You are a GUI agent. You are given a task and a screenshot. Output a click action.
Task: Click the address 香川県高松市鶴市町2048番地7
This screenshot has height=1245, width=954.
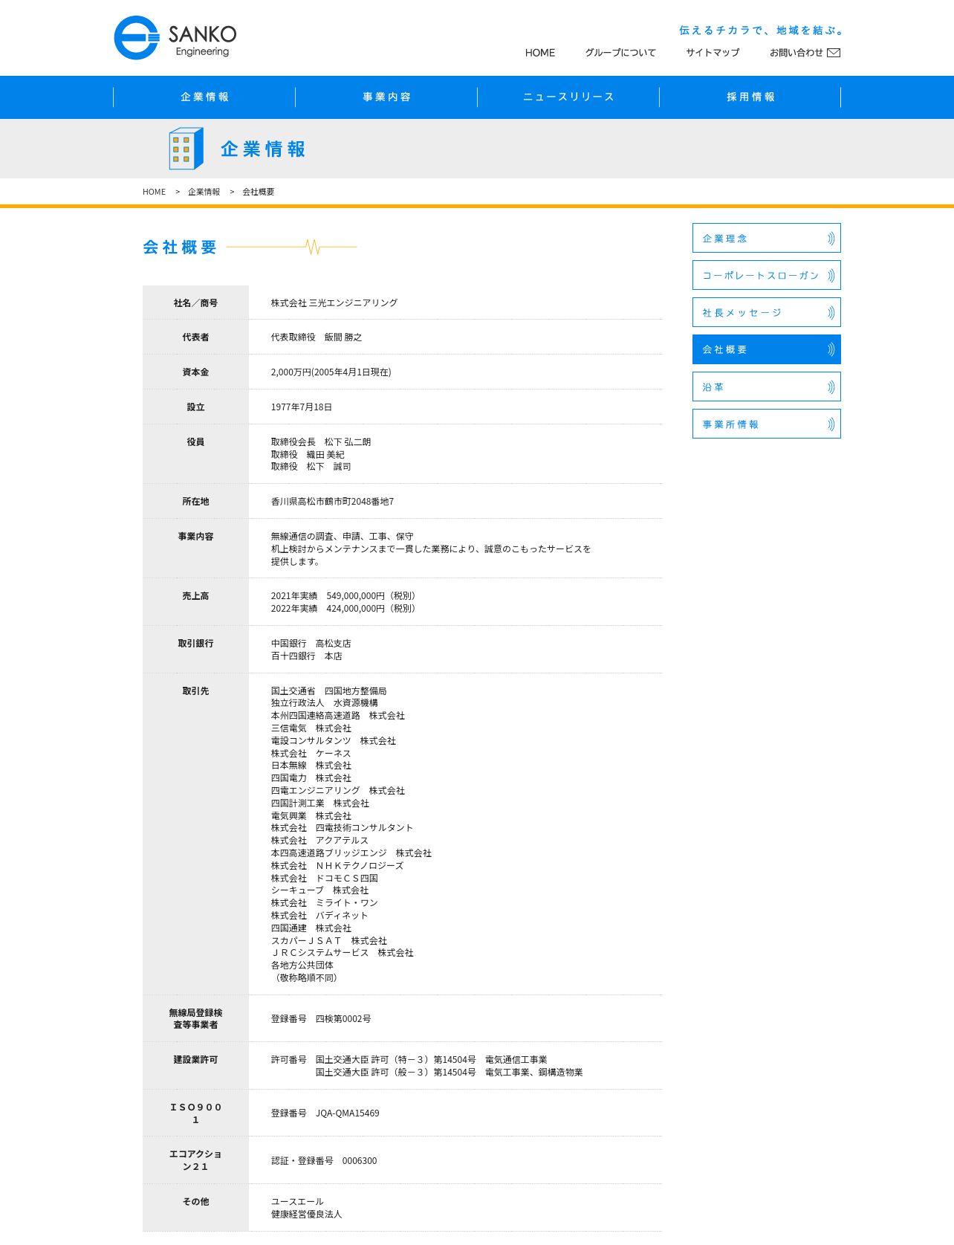332,502
